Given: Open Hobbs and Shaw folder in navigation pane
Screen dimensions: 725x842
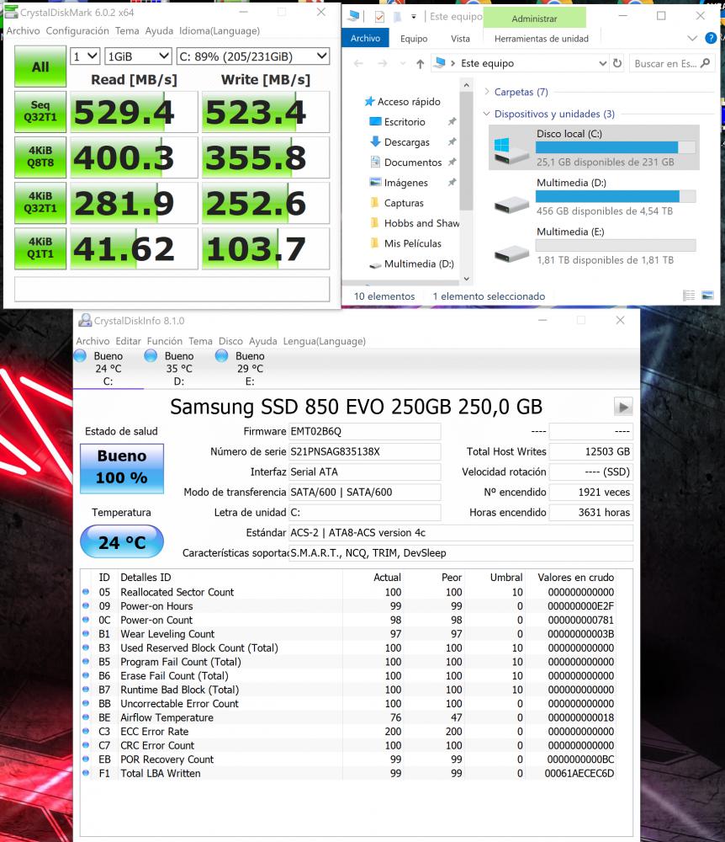Looking at the screenshot, I should click(x=414, y=223).
